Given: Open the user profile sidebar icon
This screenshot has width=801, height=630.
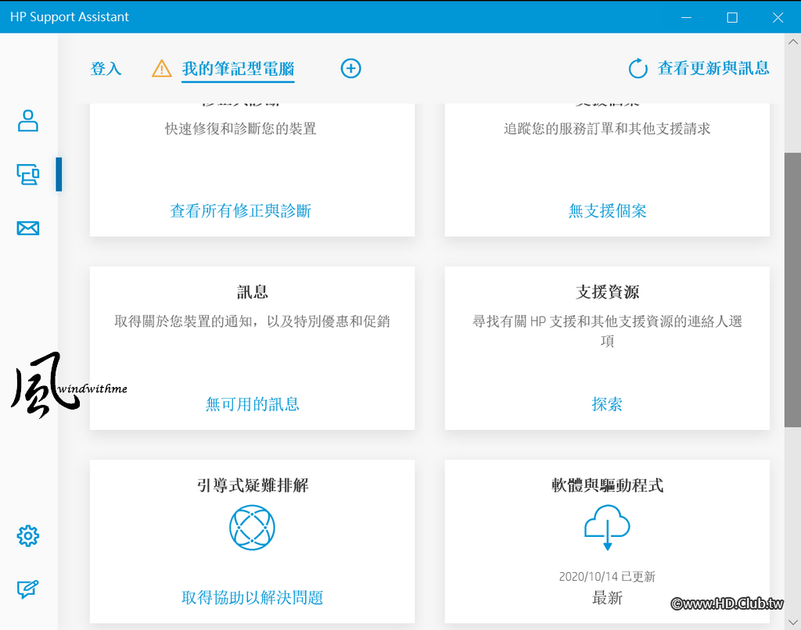Looking at the screenshot, I should 28,121.
